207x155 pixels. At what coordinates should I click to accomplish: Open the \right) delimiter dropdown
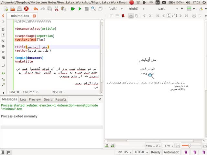pos(143,9)
